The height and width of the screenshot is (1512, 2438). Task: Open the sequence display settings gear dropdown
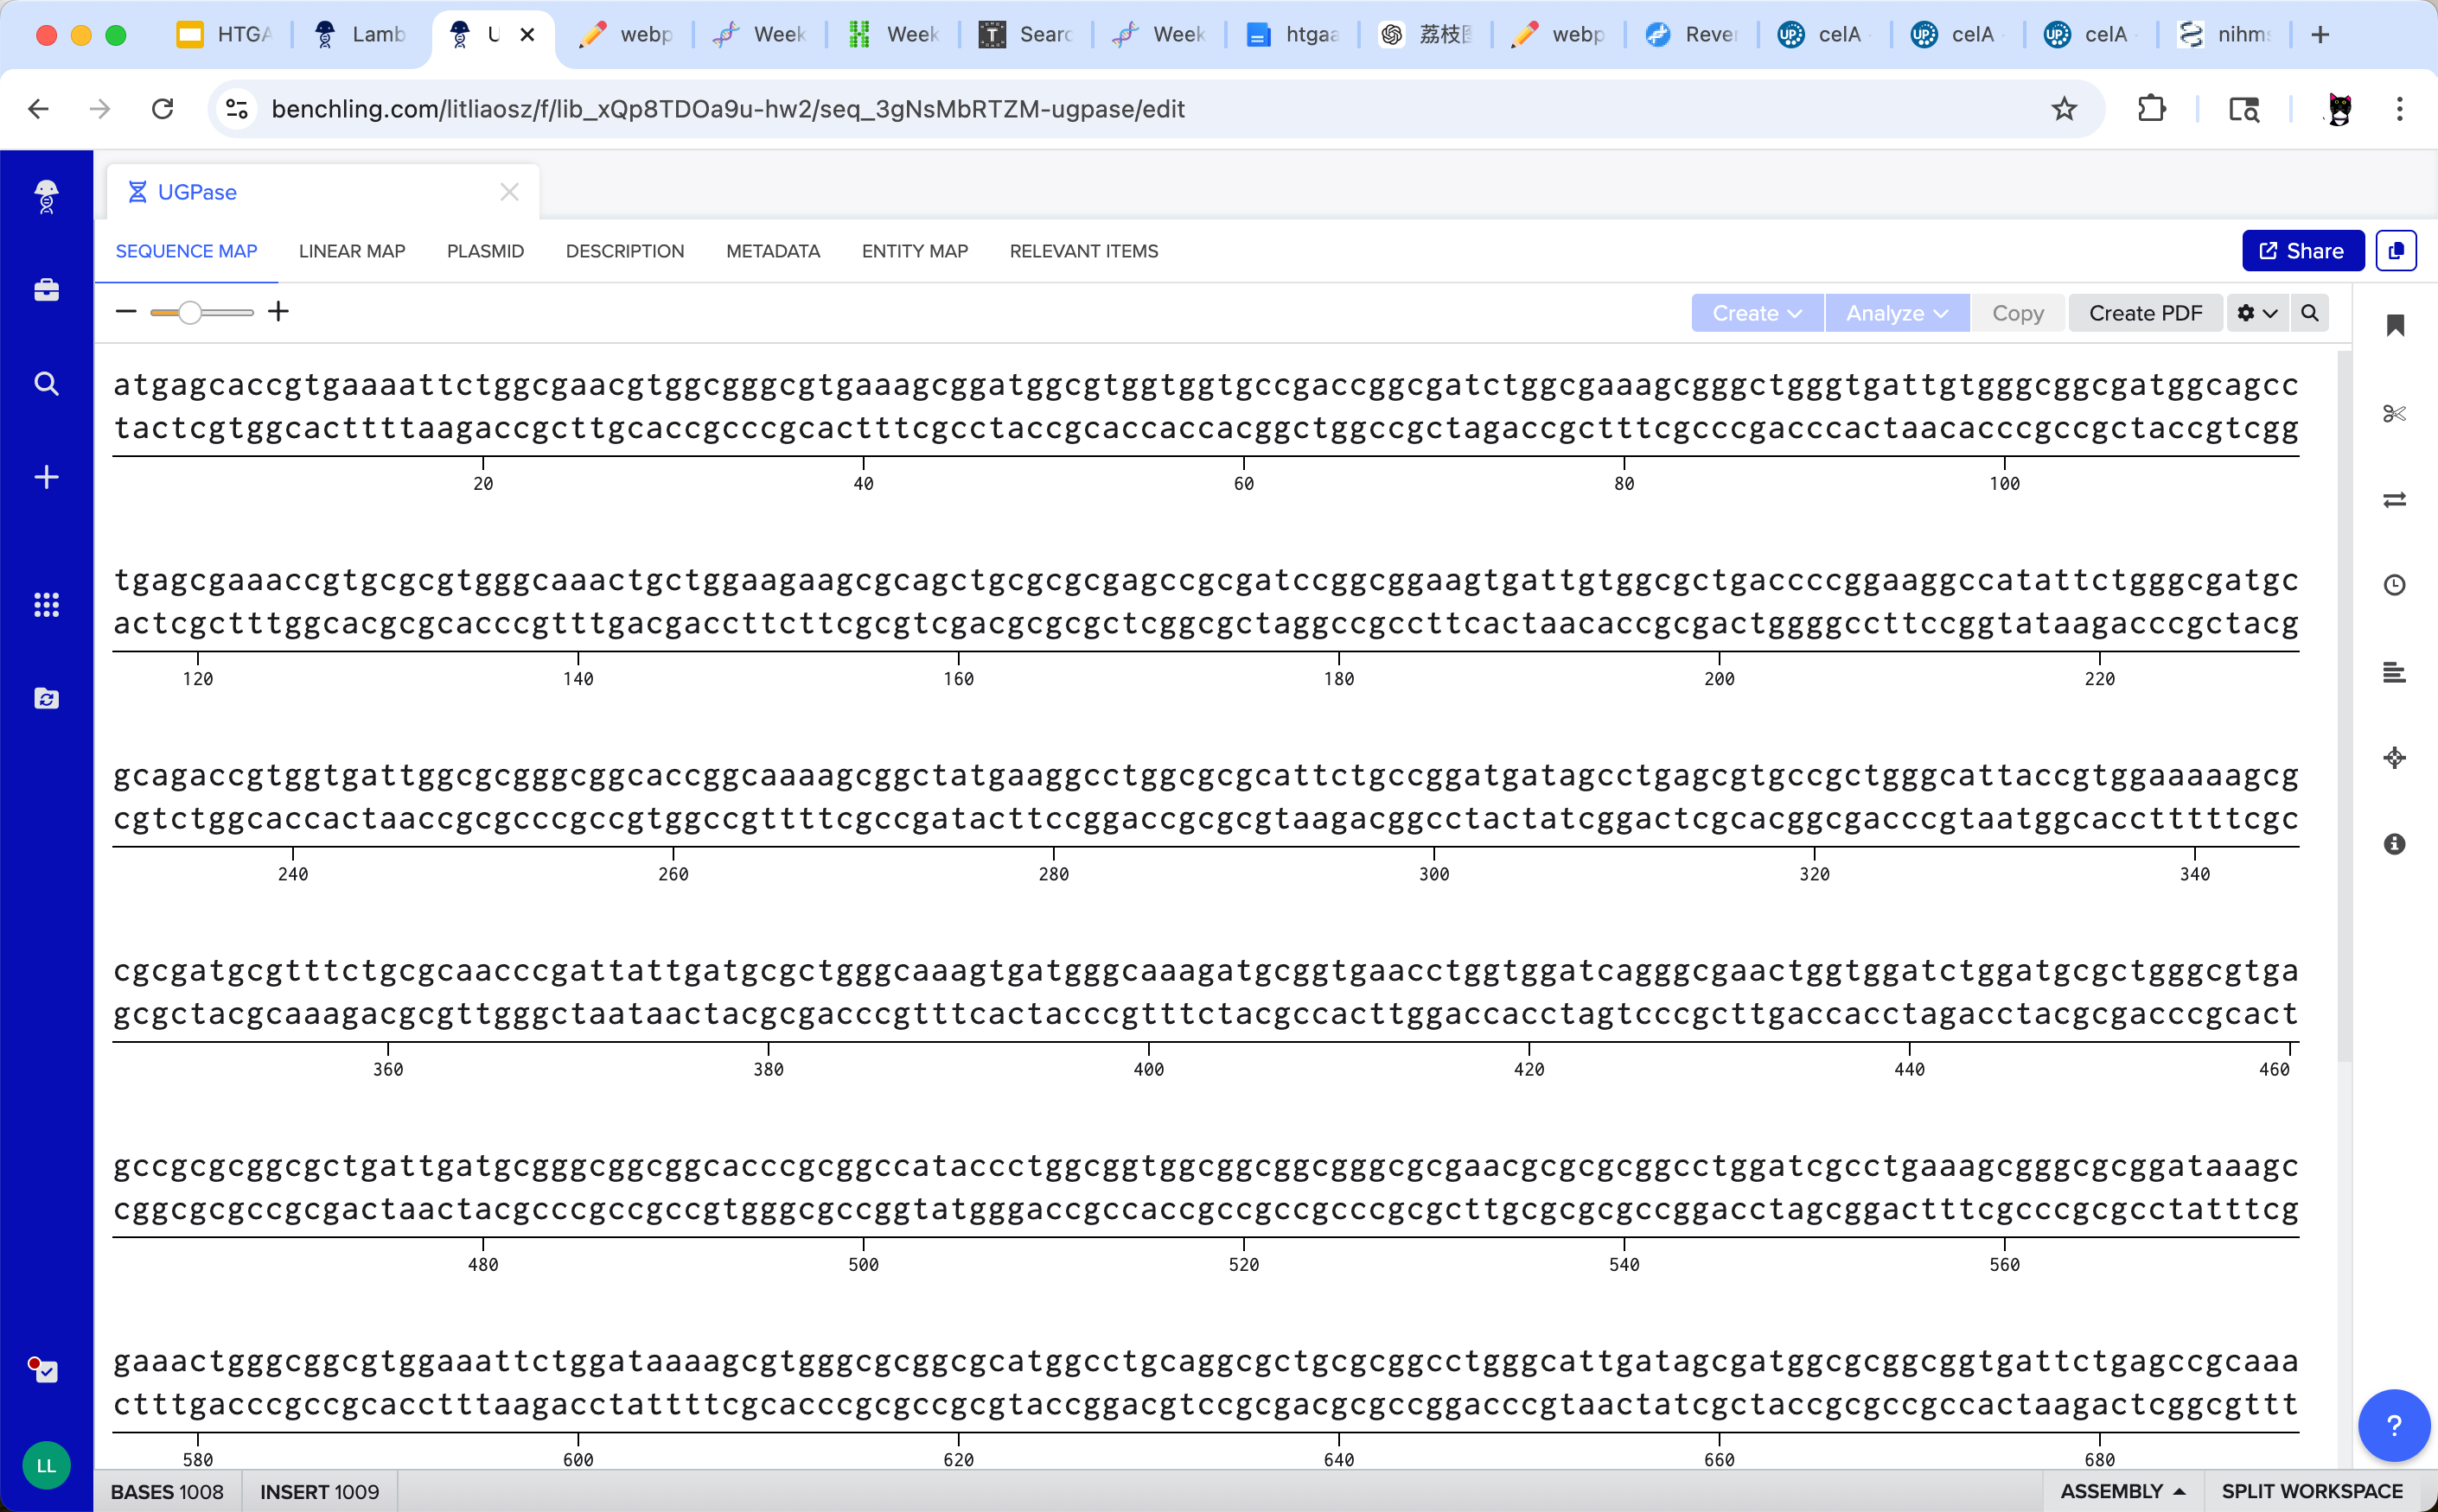pos(2257,313)
